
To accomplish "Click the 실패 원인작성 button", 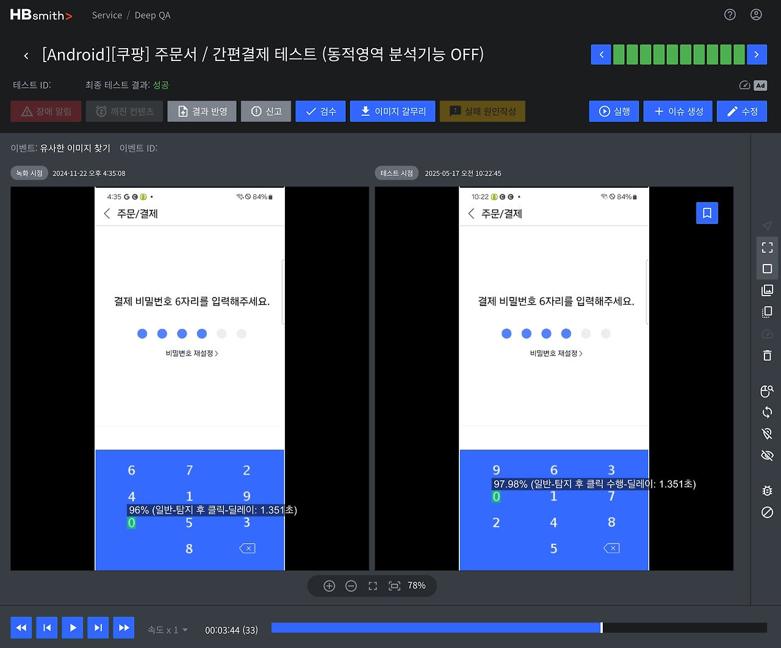I will (x=482, y=112).
